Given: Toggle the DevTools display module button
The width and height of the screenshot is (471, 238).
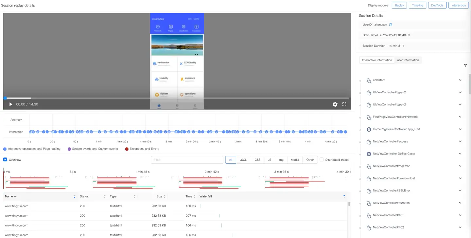Looking at the screenshot, I should click(x=437, y=5).
